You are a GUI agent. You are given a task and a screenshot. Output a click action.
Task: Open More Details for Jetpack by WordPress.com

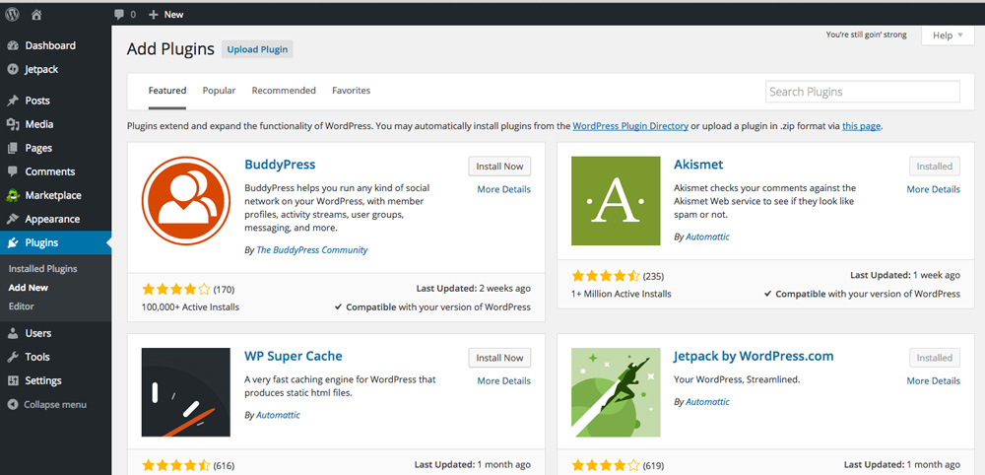[x=934, y=380]
